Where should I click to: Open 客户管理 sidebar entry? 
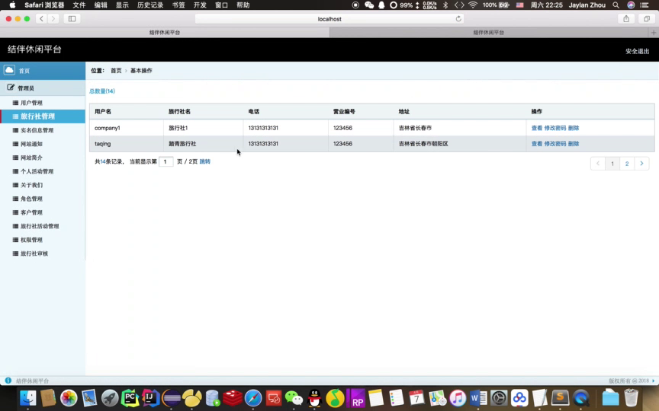[x=31, y=212]
